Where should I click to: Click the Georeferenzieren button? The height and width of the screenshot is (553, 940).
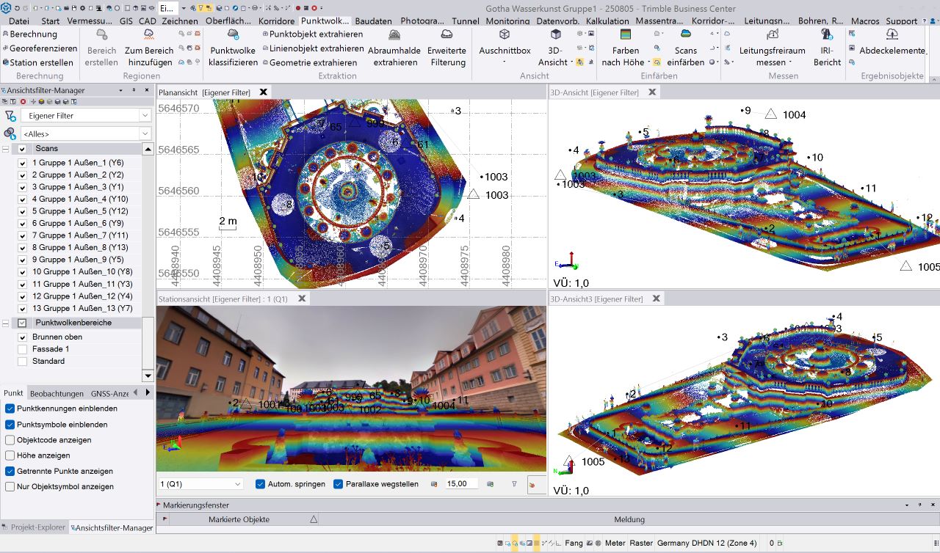pos(43,48)
